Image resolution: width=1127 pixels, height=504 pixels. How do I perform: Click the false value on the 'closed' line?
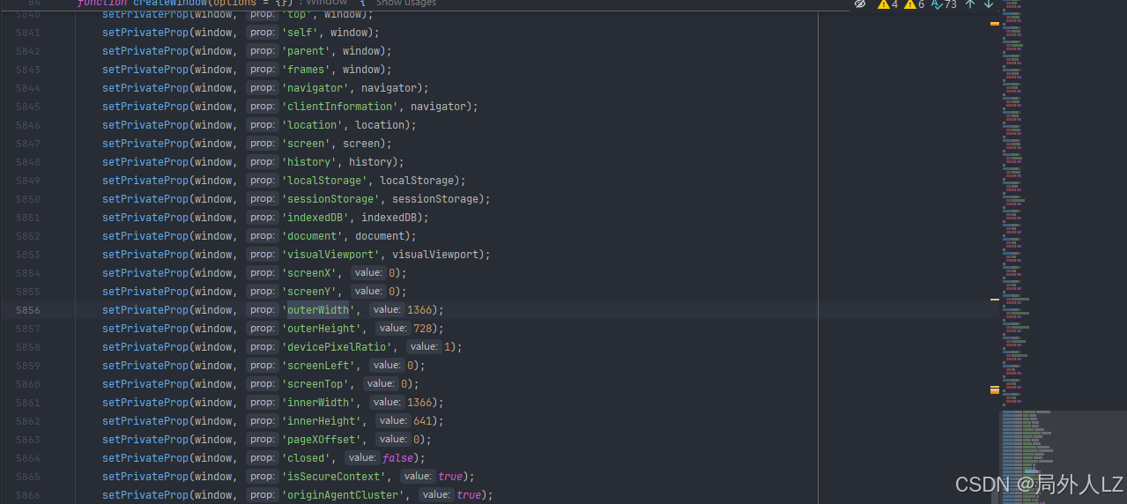click(398, 458)
